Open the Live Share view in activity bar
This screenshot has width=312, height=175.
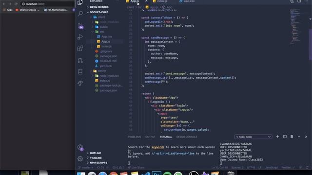[80, 83]
